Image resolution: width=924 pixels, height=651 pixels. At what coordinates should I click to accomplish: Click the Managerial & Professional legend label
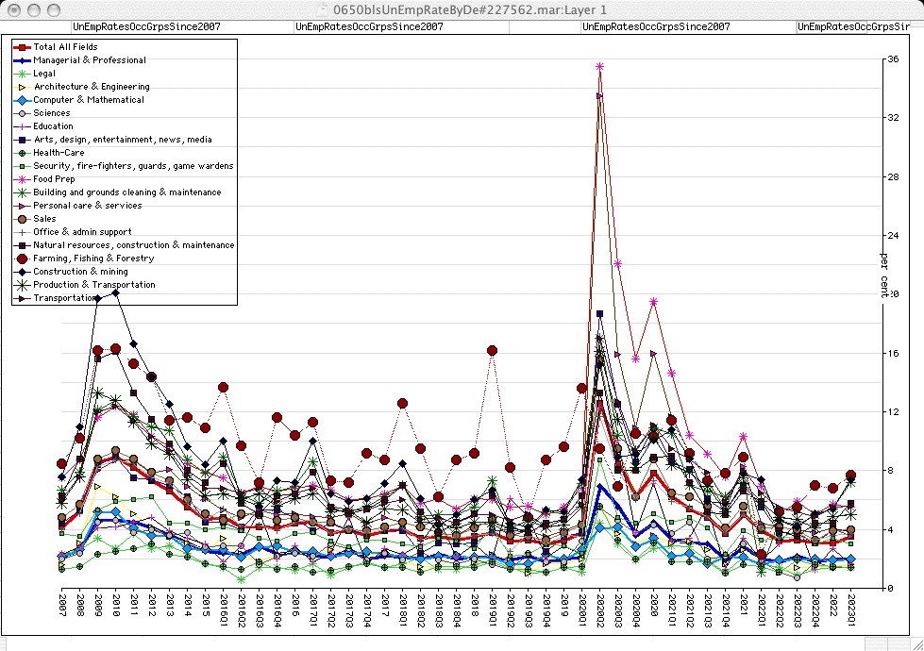90,59
